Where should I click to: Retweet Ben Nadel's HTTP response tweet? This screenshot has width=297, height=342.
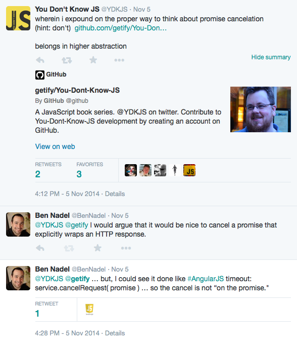point(69,248)
